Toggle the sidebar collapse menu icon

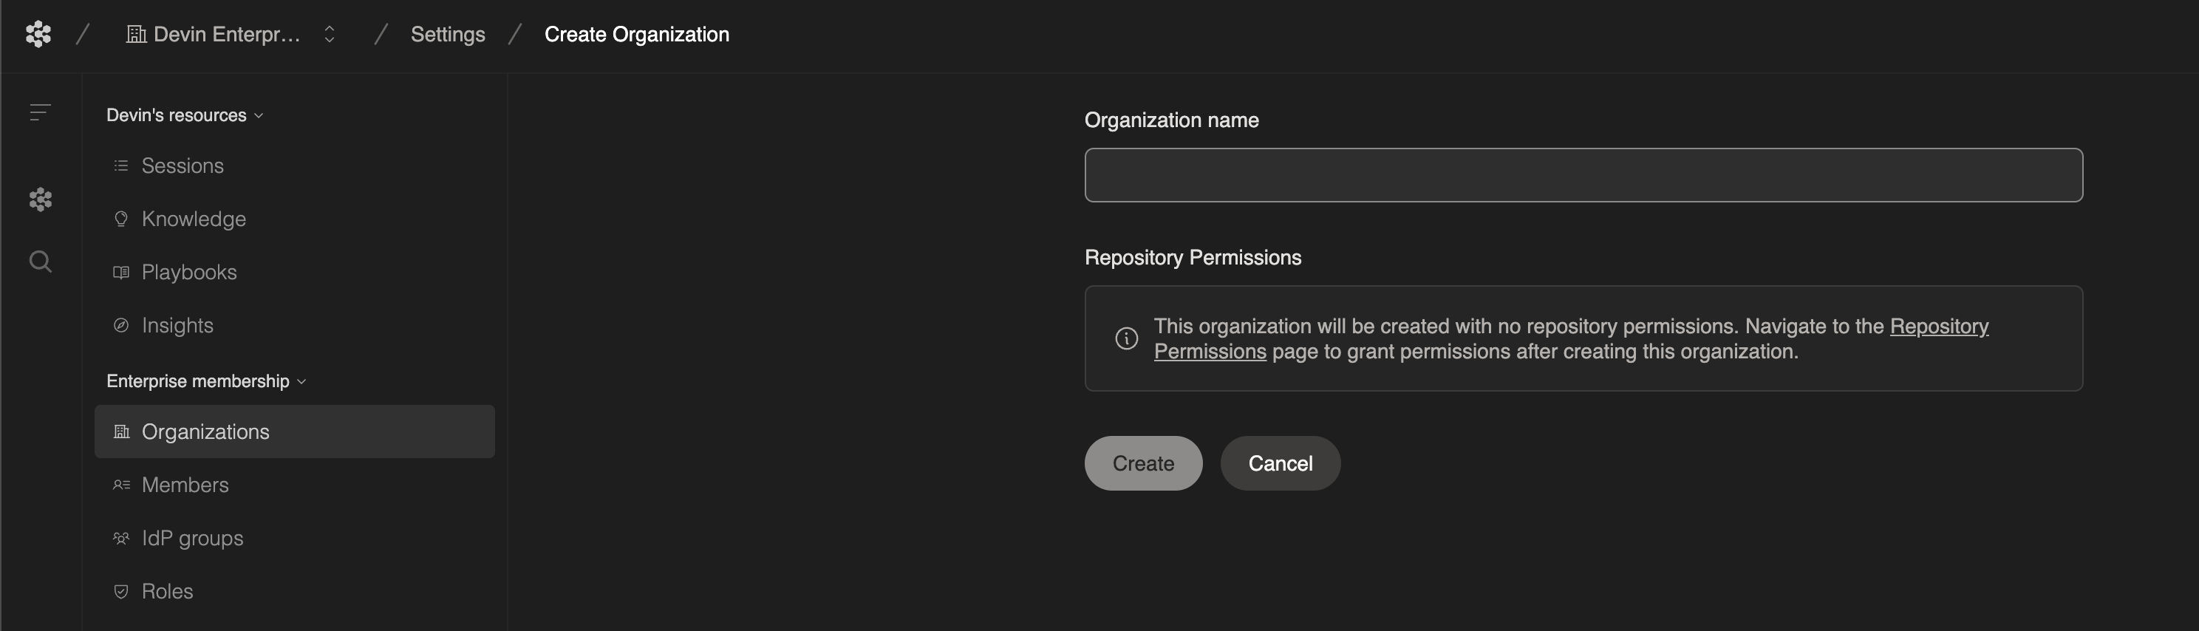point(40,112)
